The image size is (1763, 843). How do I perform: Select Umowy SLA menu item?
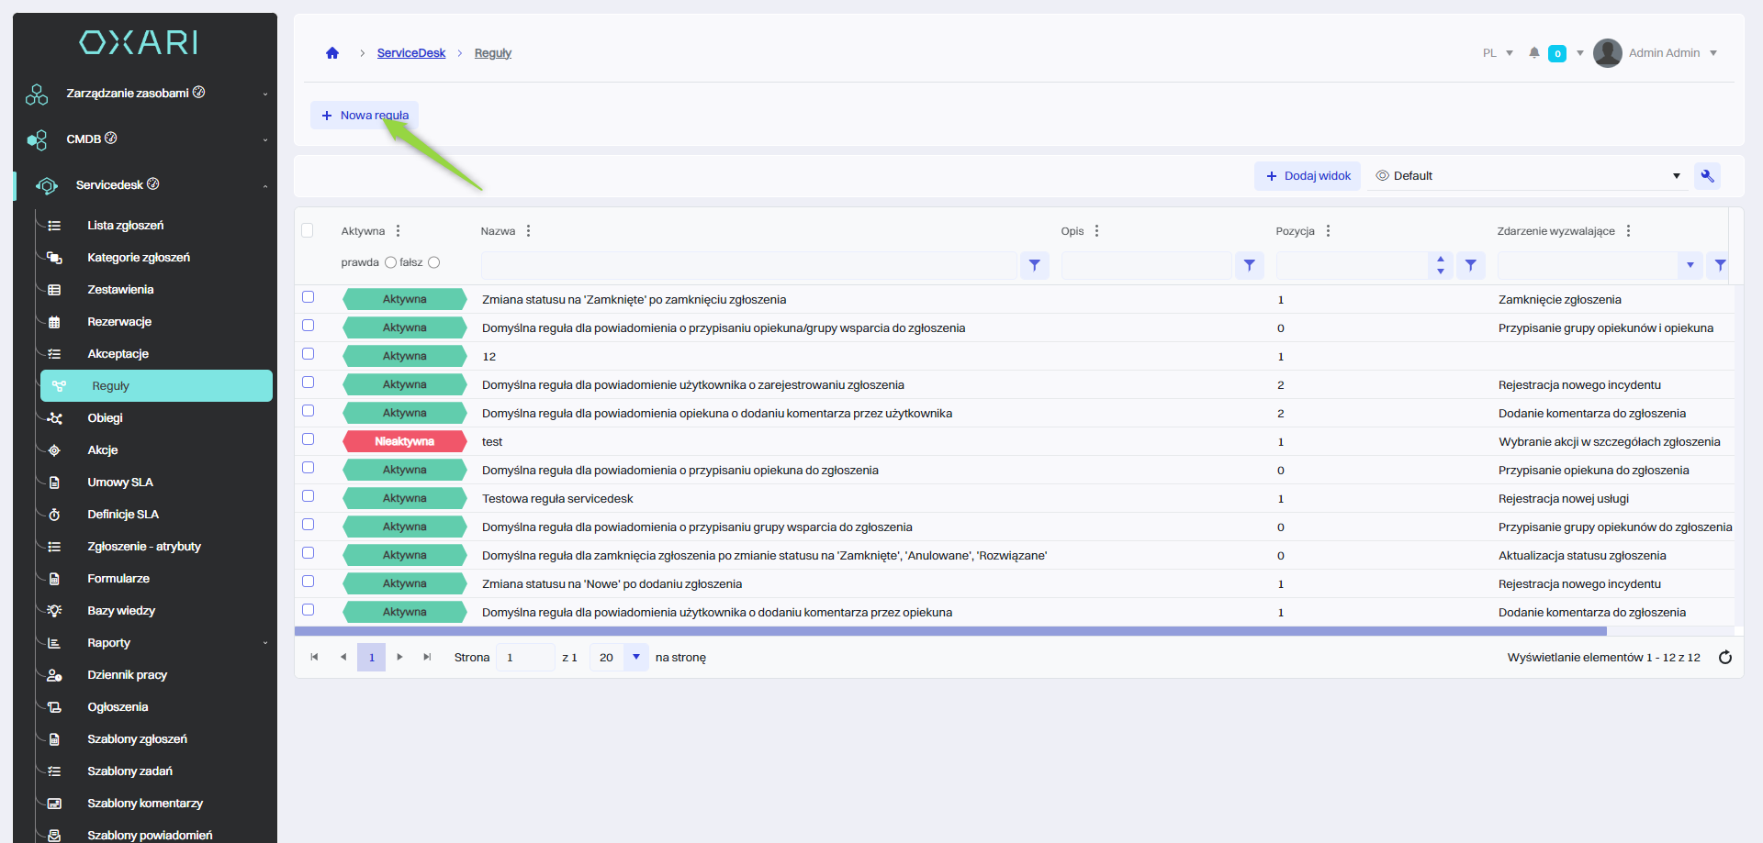point(120,483)
